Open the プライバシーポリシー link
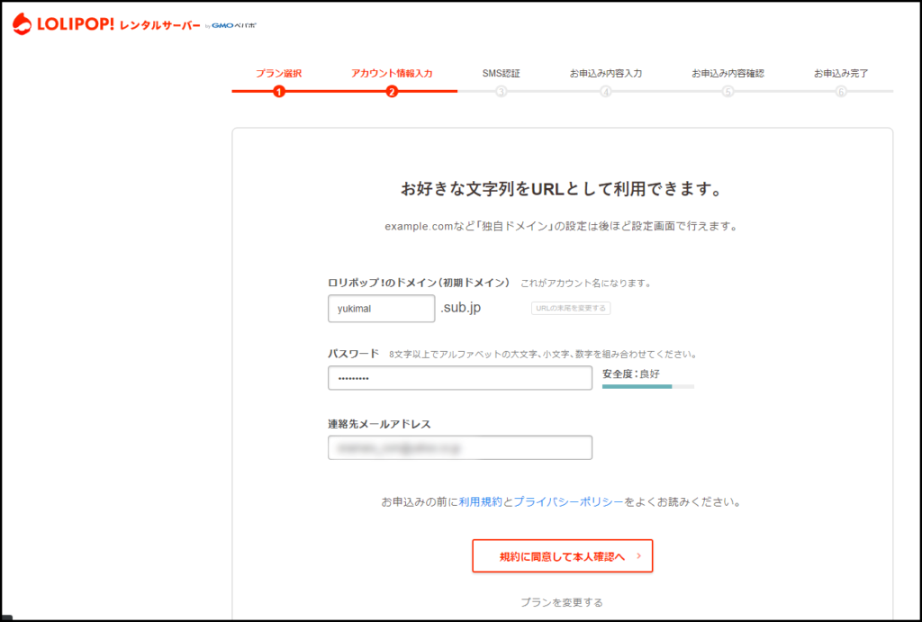The height and width of the screenshot is (622, 922). [x=568, y=501]
